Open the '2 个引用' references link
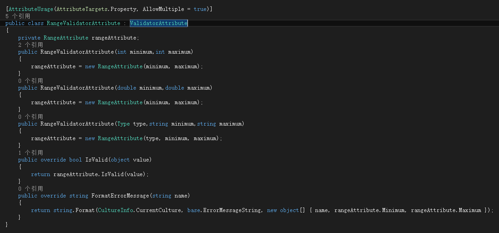Viewport: 499px width, 233px height. (31, 45)
